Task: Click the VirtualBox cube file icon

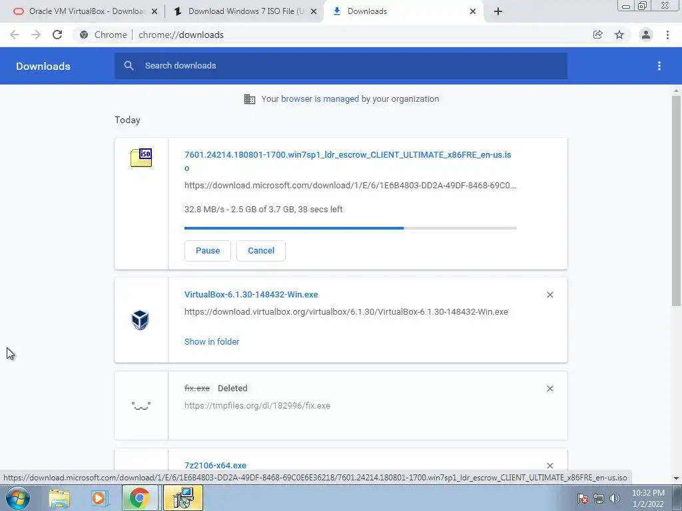Action: point(140,320)
